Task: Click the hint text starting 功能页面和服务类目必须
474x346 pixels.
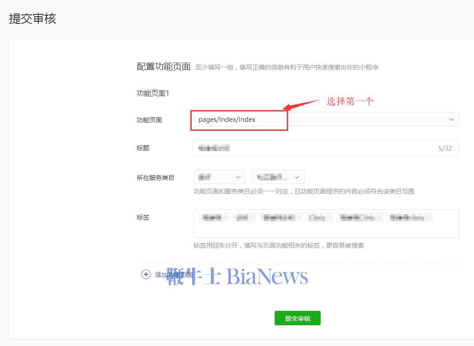Action: (x=304, y=191)
